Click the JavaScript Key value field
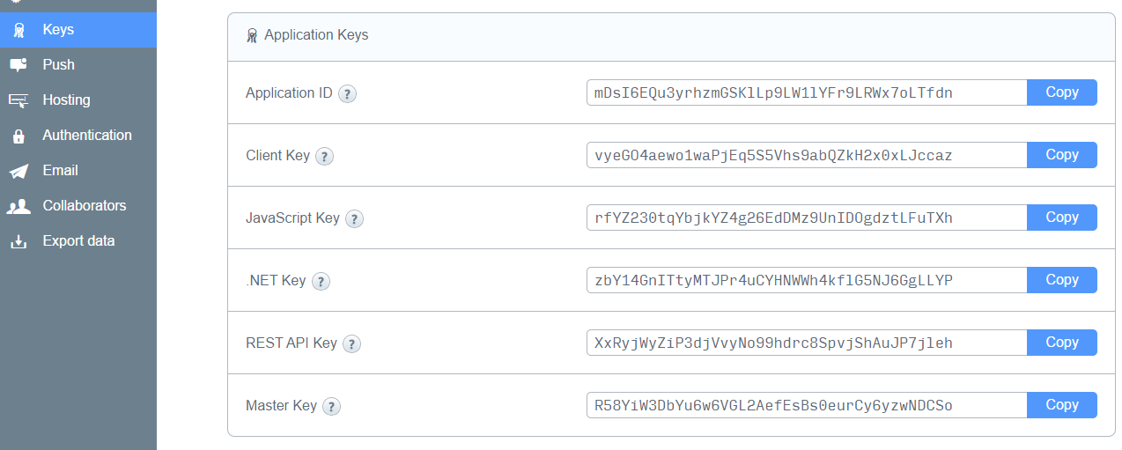The image size is (1122, 450). click(x=806, y=218)
